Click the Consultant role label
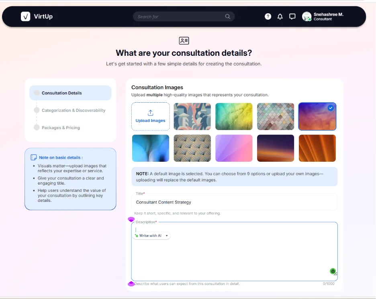The width and height of the screenshot is (376, 299). point(323,19)
